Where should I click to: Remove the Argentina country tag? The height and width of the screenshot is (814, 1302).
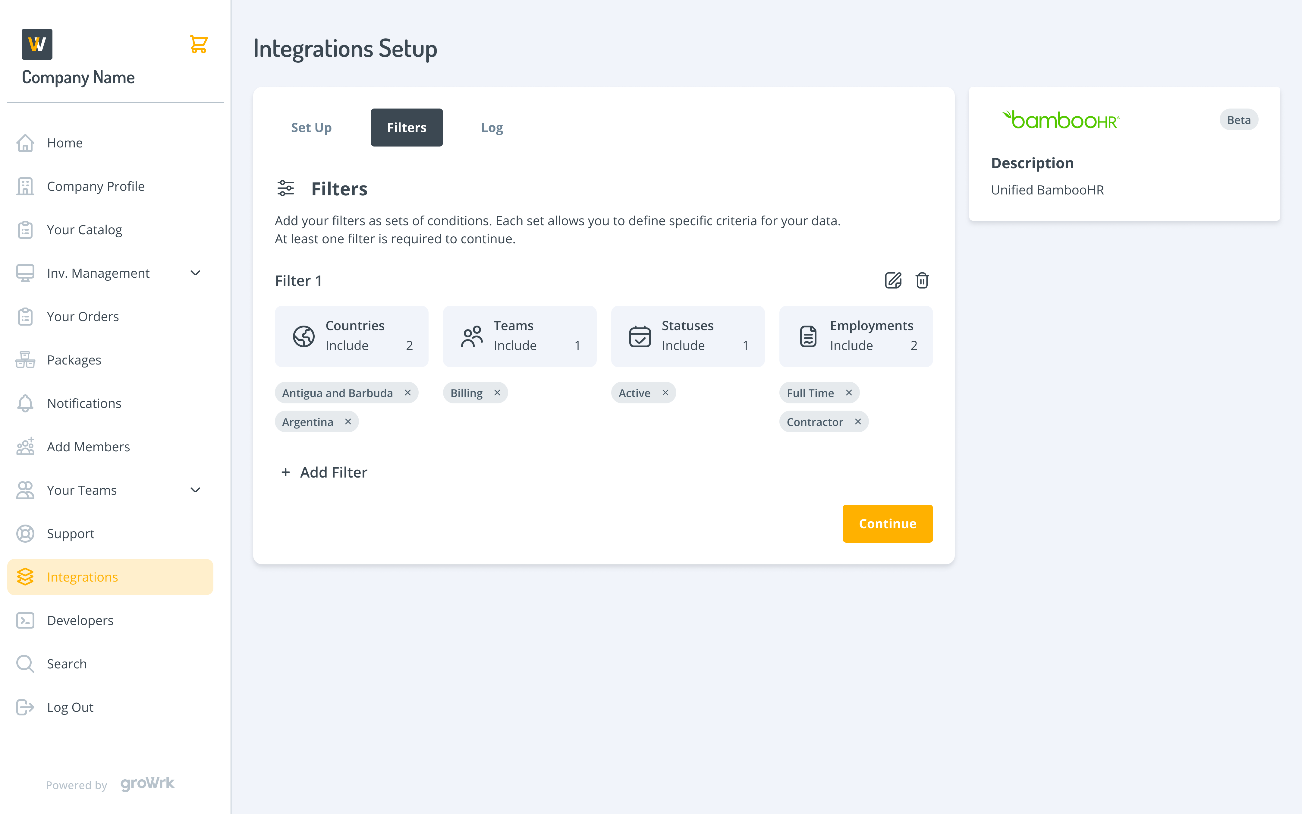pyautogui.click(x=348, y=421)
